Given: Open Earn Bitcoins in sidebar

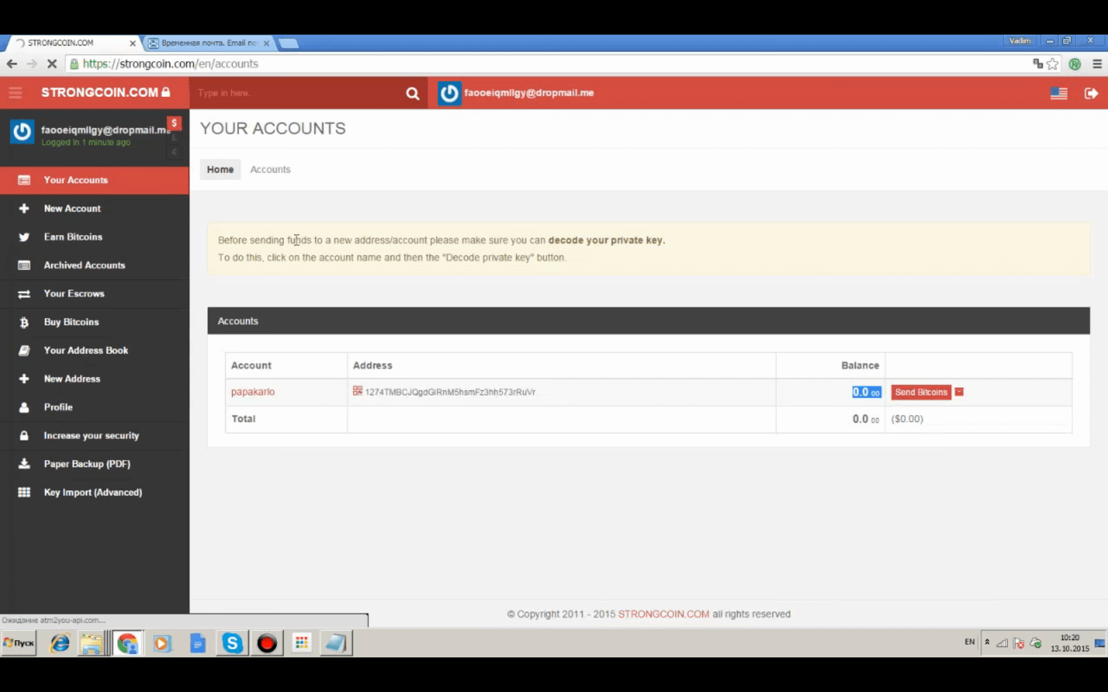Looking at the screenshot, I should pos(95,237).
